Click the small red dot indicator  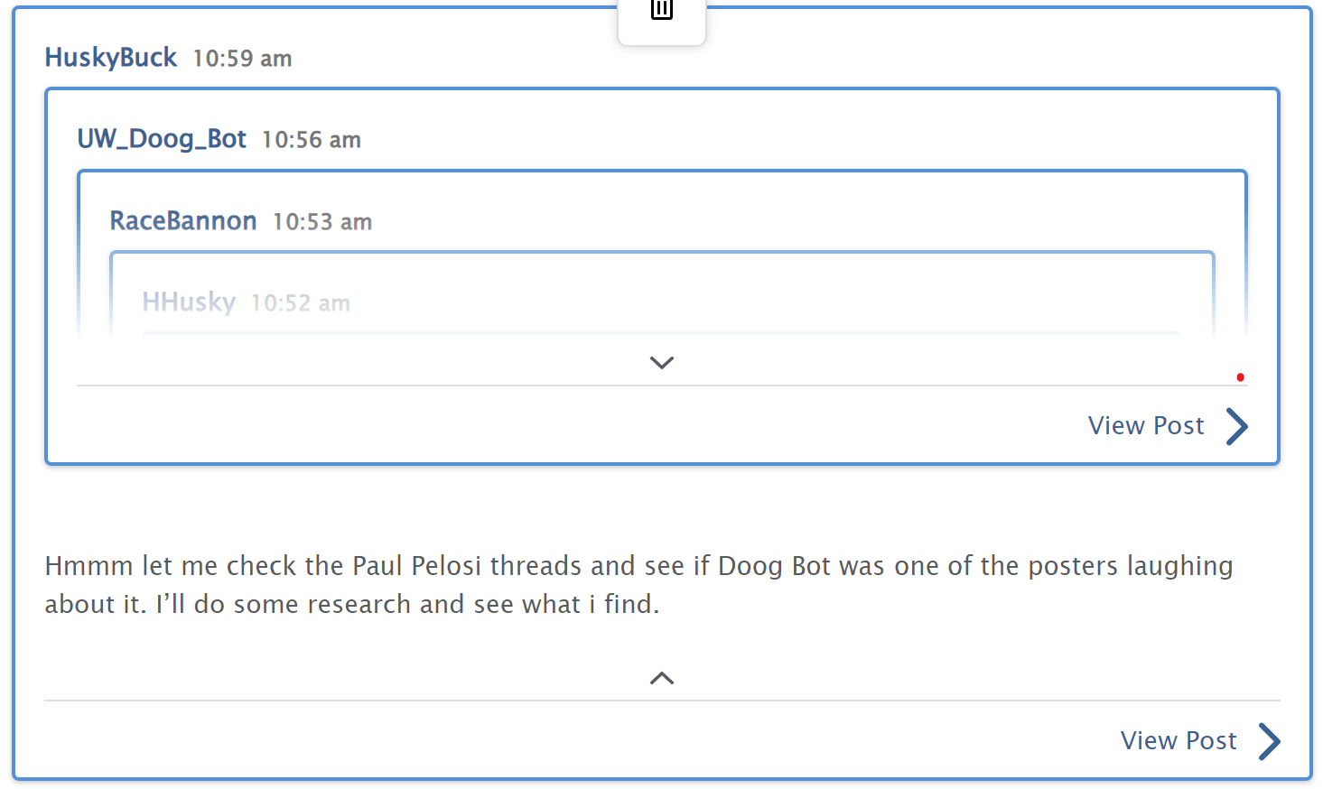click(1240, 377)
